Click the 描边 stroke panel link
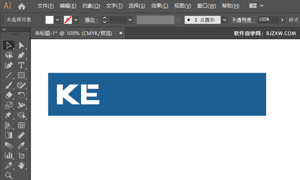 (92, 20)
